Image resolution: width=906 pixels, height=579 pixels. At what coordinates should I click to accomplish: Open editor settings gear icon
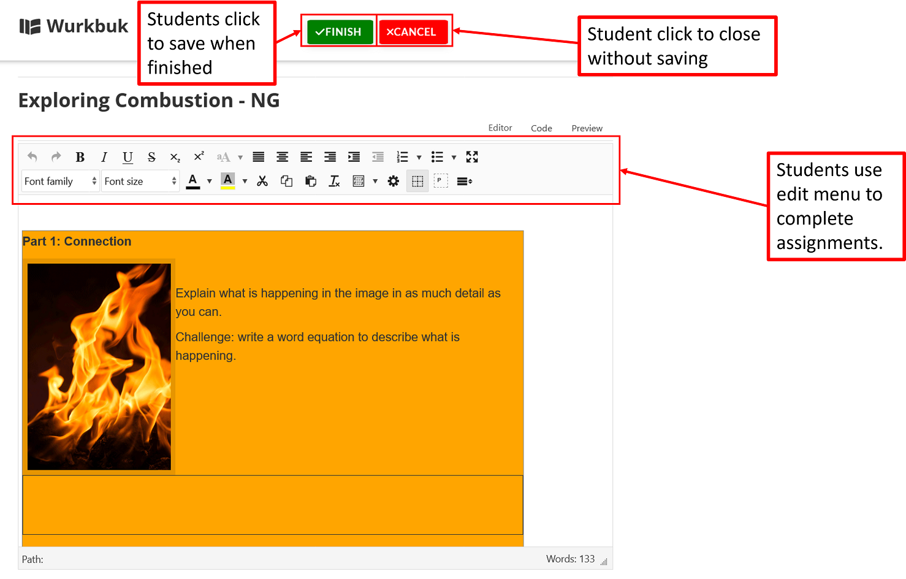click(394, 181)
